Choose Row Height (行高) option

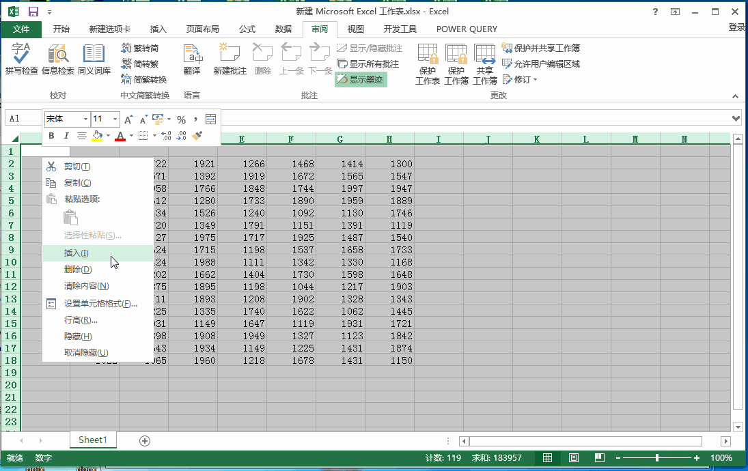coord(98,320)
